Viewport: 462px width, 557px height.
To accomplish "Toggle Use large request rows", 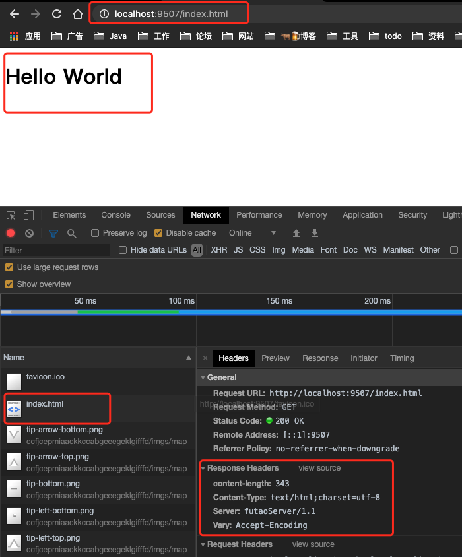I will (x=9, y=267).
